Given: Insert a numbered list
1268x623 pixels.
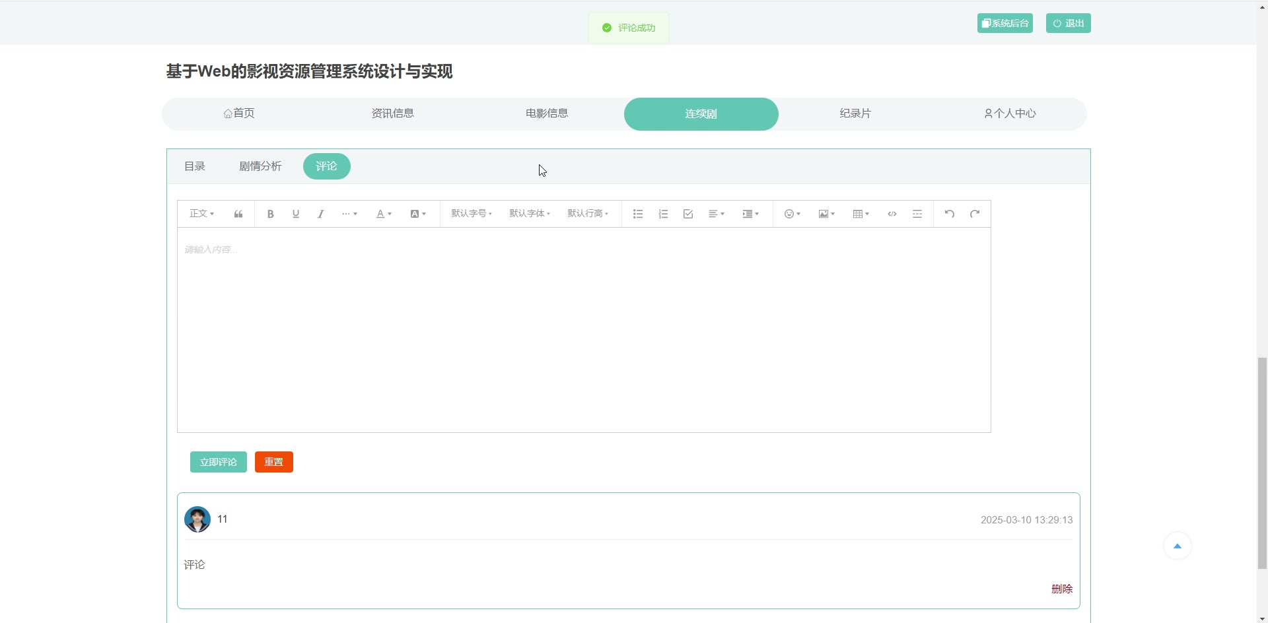Looking at the screenshot, I should pyautogui.click(x=663, y=214).
